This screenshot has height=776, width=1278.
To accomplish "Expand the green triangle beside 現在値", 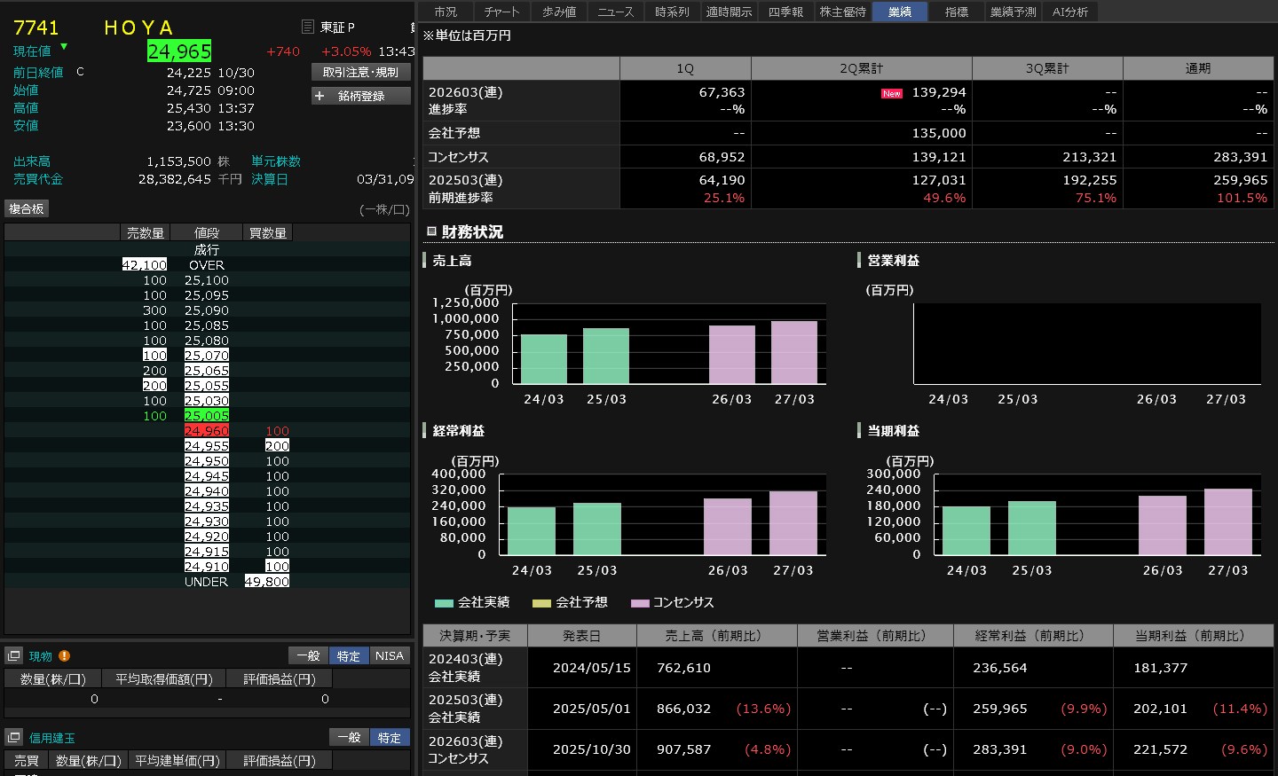I will (64, 46).
